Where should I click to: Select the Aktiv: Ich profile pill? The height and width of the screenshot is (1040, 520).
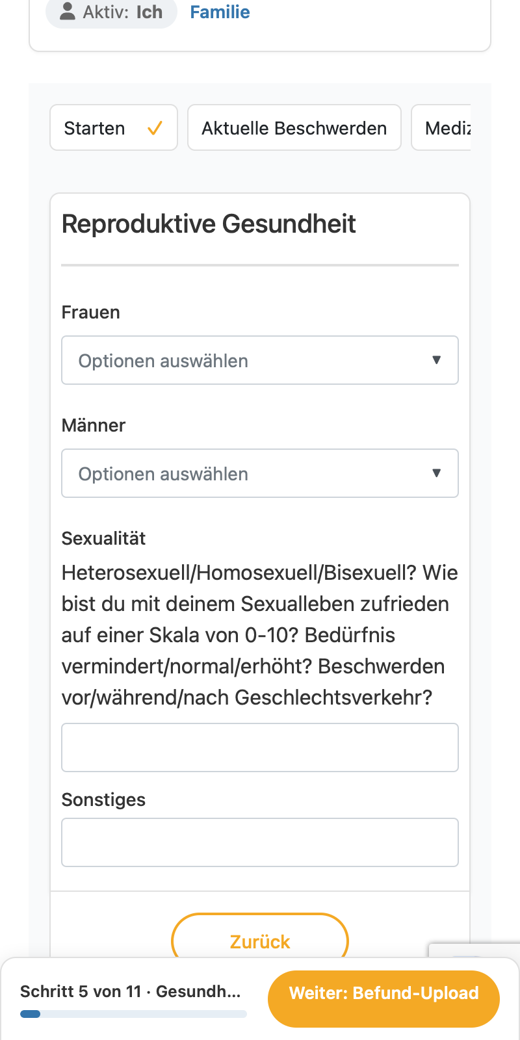point(111,12)
